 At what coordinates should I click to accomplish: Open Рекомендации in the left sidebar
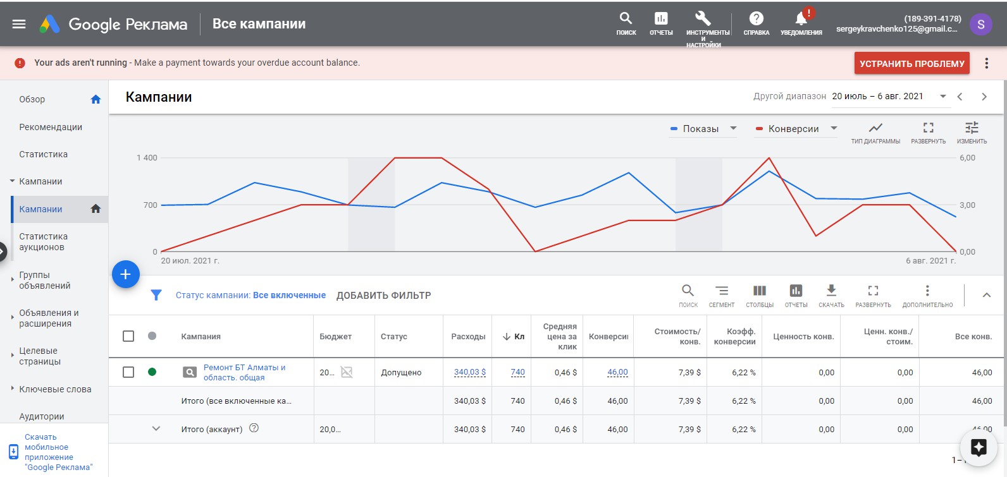[x=51, y=127]
